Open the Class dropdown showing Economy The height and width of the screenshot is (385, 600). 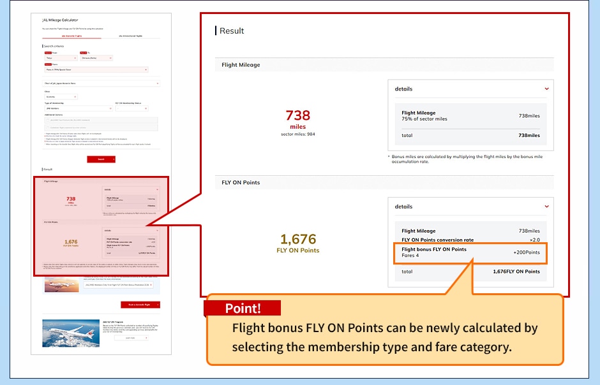tap(61, 97)
